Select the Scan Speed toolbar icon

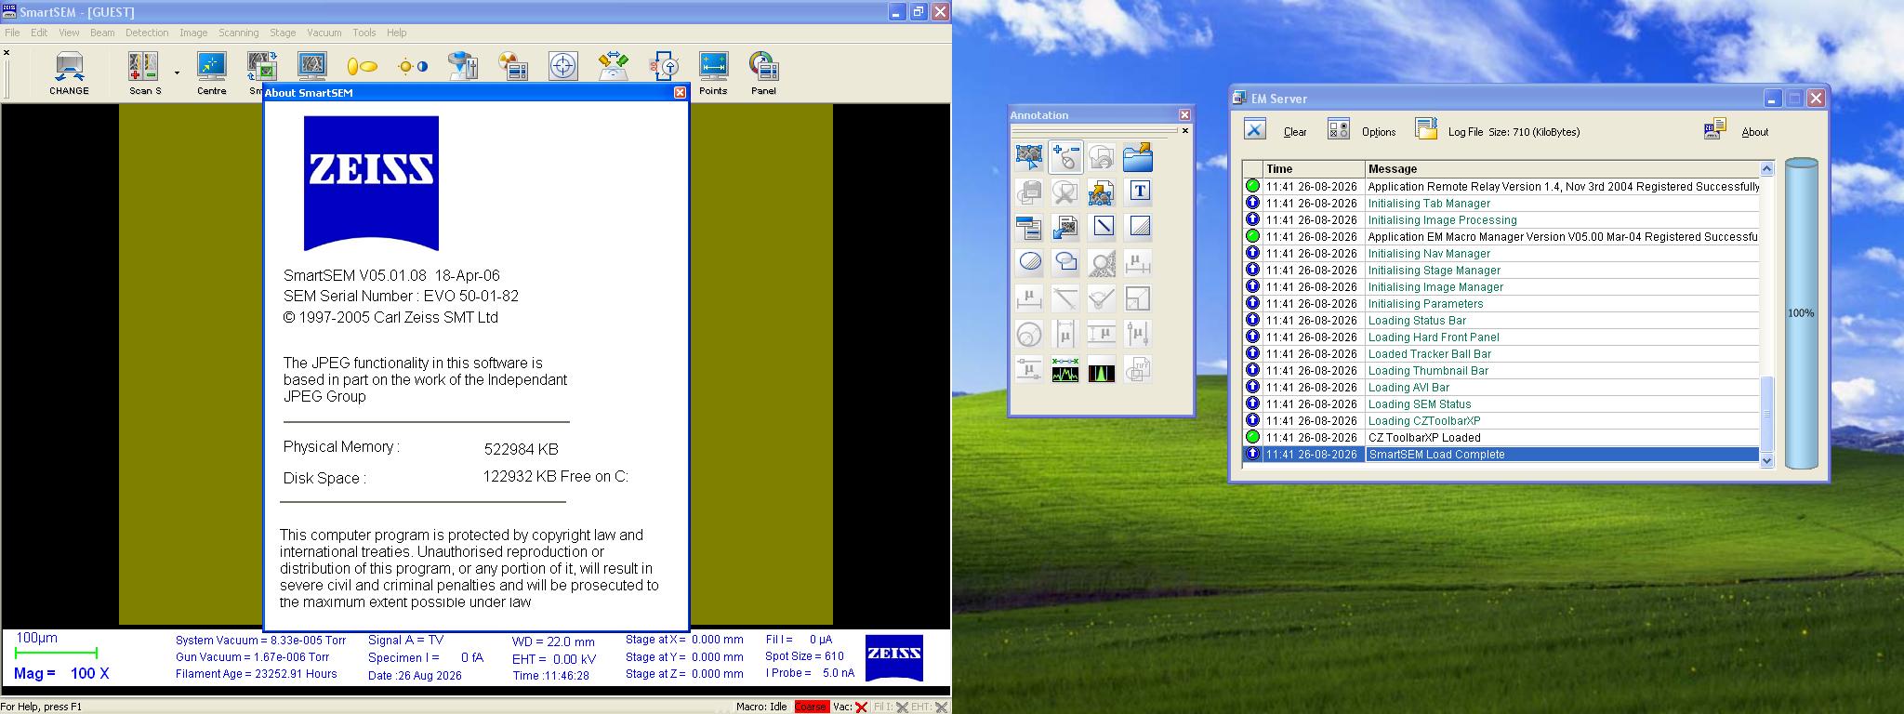click(144, 73)
